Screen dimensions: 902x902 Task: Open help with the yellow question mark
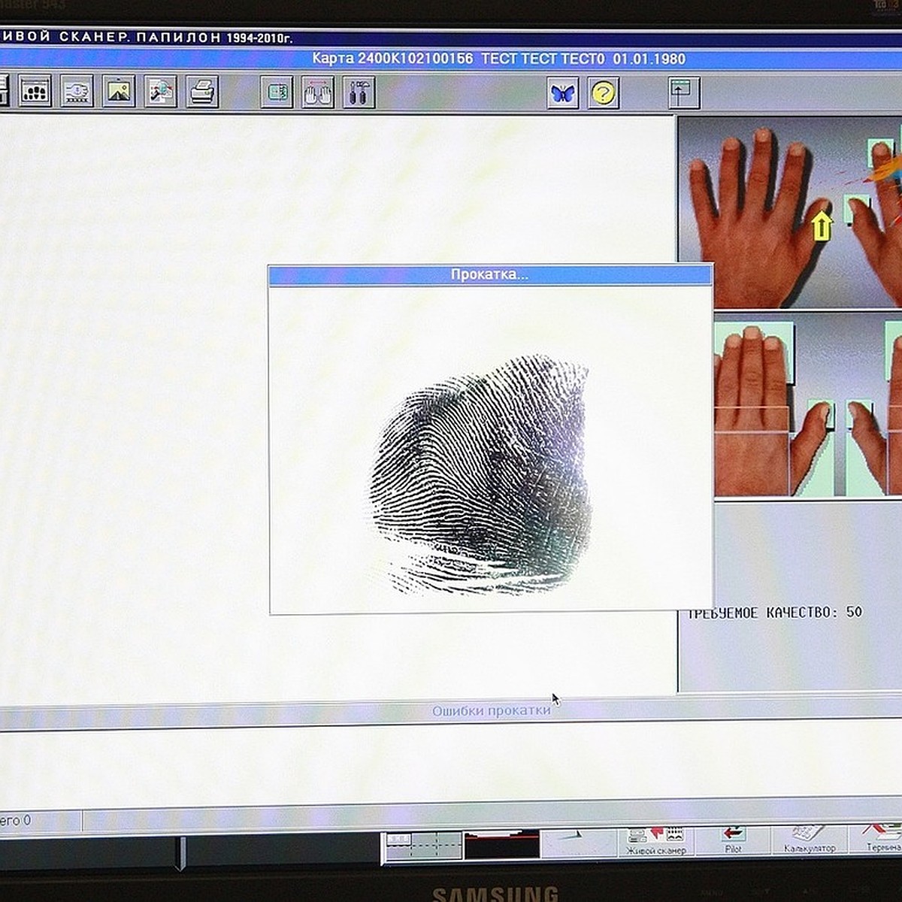click(603, 93)
